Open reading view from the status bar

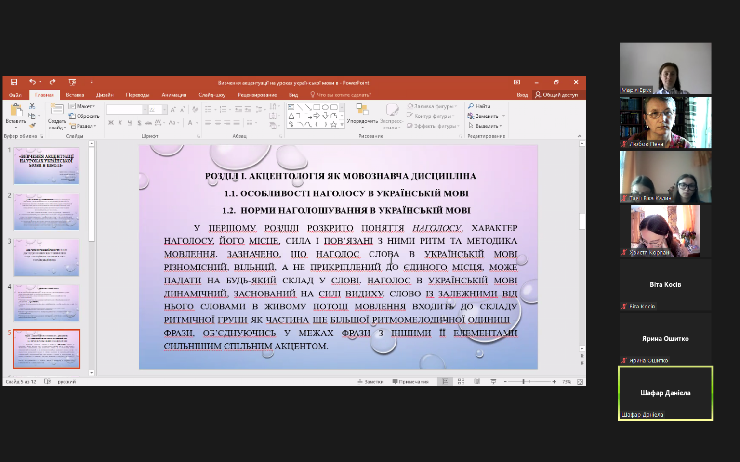[x=477, y=382]
